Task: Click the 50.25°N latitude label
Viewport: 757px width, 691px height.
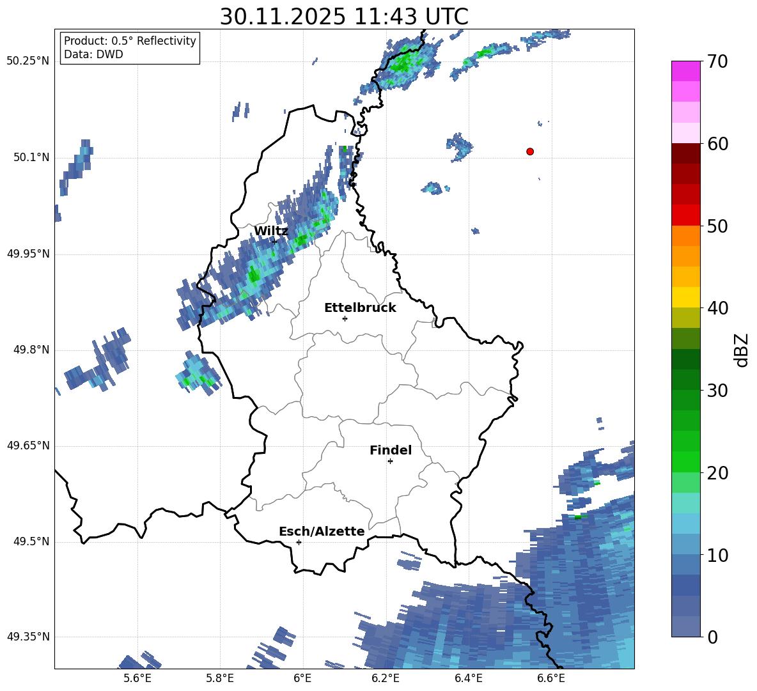Action: click(27, 61)
